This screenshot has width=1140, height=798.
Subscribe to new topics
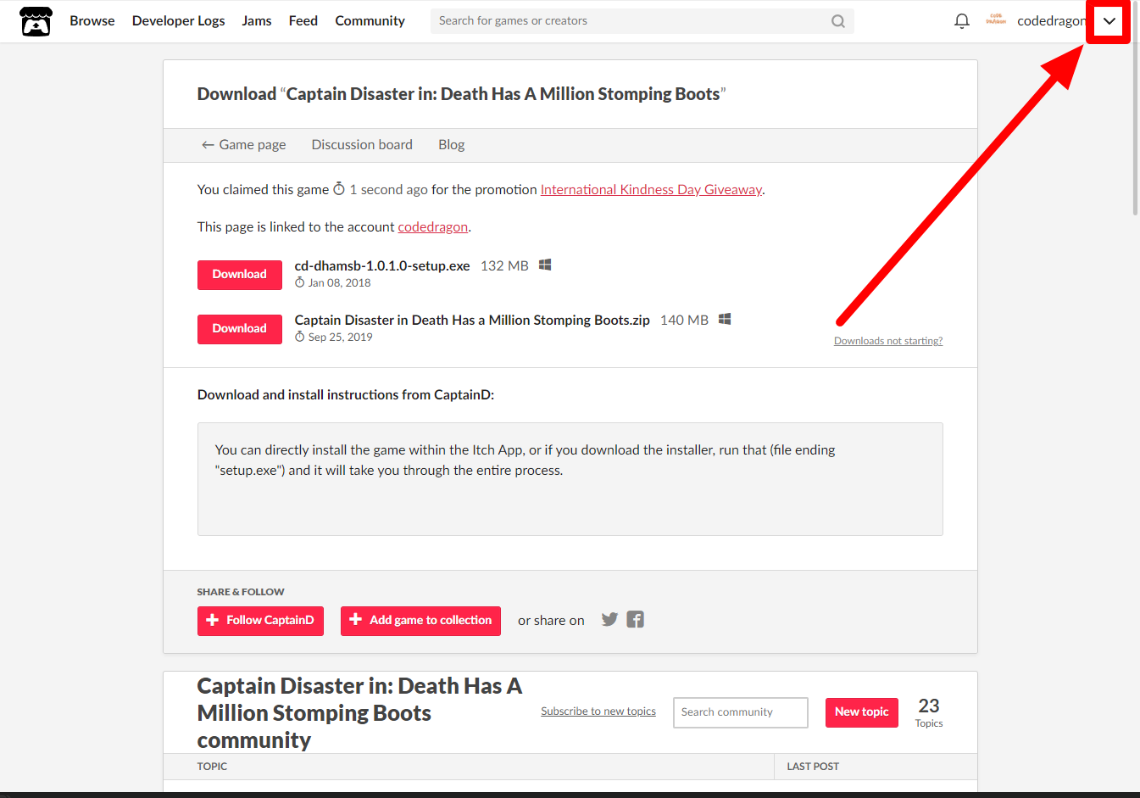[x=598, y=712]
